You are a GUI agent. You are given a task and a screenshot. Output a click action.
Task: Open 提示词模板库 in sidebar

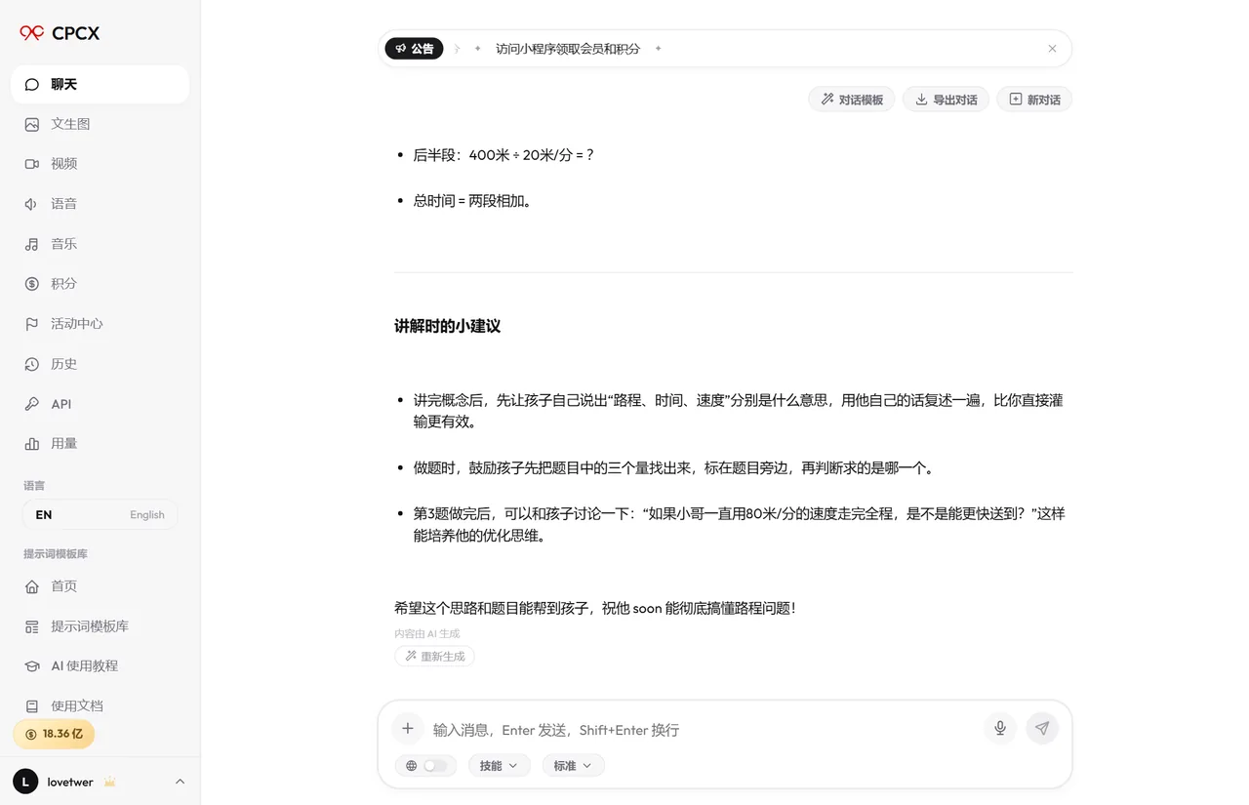coord(100,626)
